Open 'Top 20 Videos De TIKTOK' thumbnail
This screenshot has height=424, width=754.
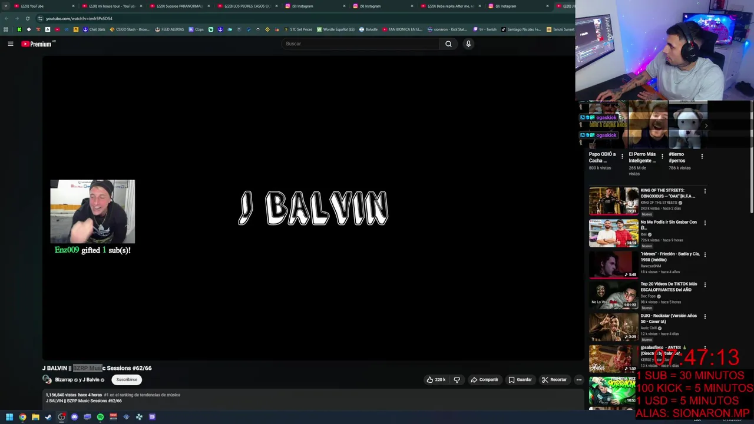(x=613, y=295)
